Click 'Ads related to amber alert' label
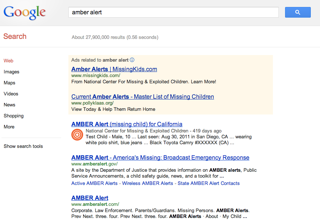Screen dimensions: 320x222 click(x=100, y=60)
